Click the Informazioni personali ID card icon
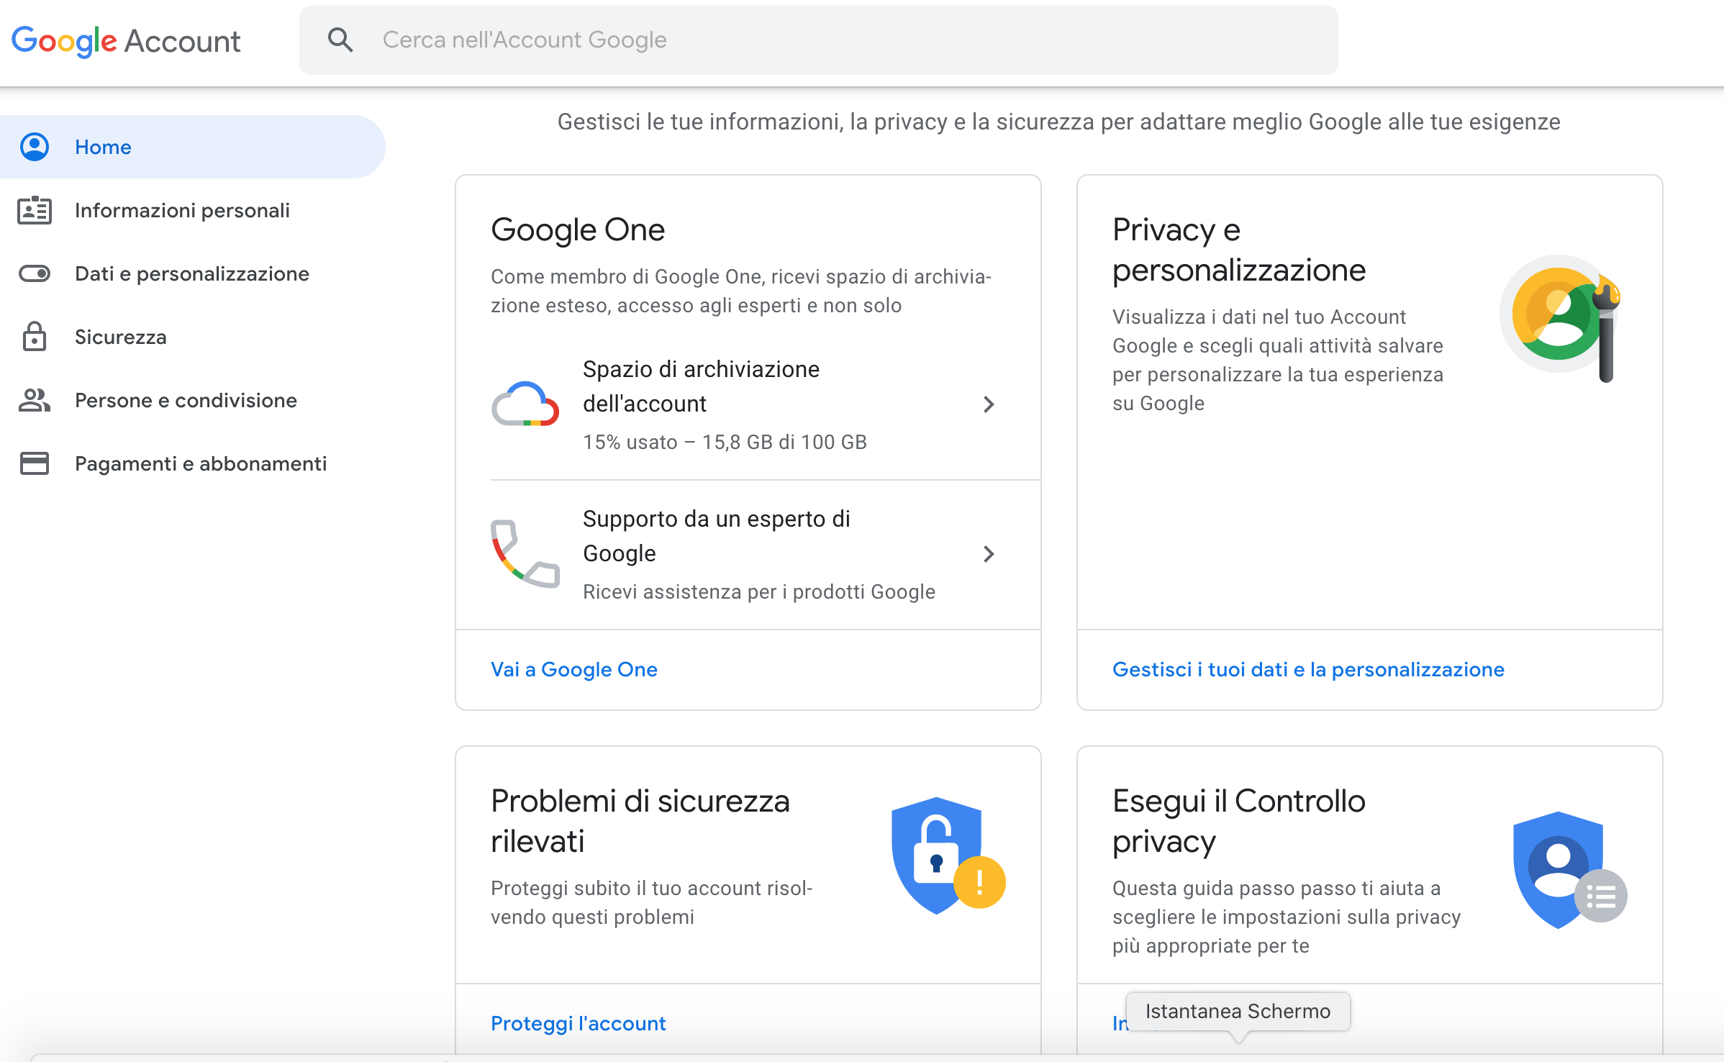This screenshot has width=1724, height=1062. (x=35, y=210)
